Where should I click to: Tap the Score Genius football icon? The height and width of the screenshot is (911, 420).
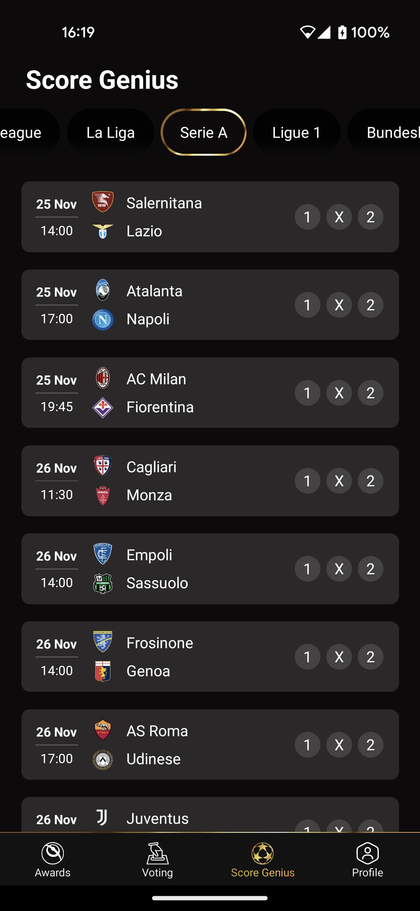coord(262,853)
